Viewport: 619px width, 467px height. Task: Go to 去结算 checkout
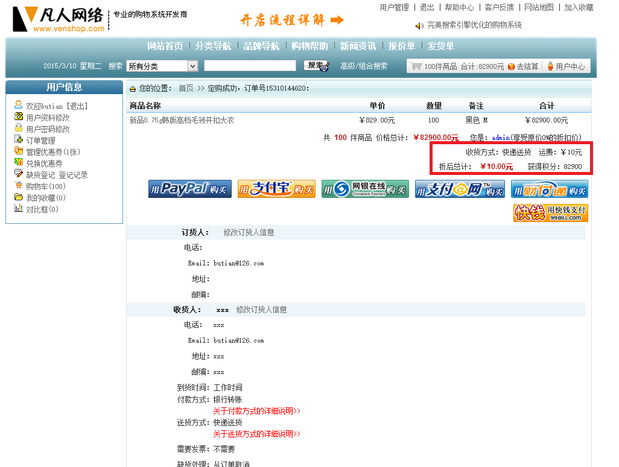coord(527,66)
